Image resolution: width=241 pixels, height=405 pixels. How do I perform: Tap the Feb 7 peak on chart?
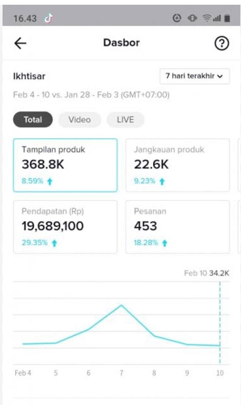121,305
